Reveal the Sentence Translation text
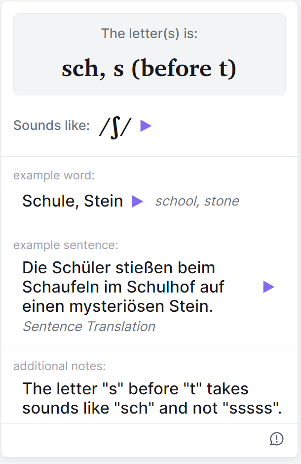 click(89, 327)
